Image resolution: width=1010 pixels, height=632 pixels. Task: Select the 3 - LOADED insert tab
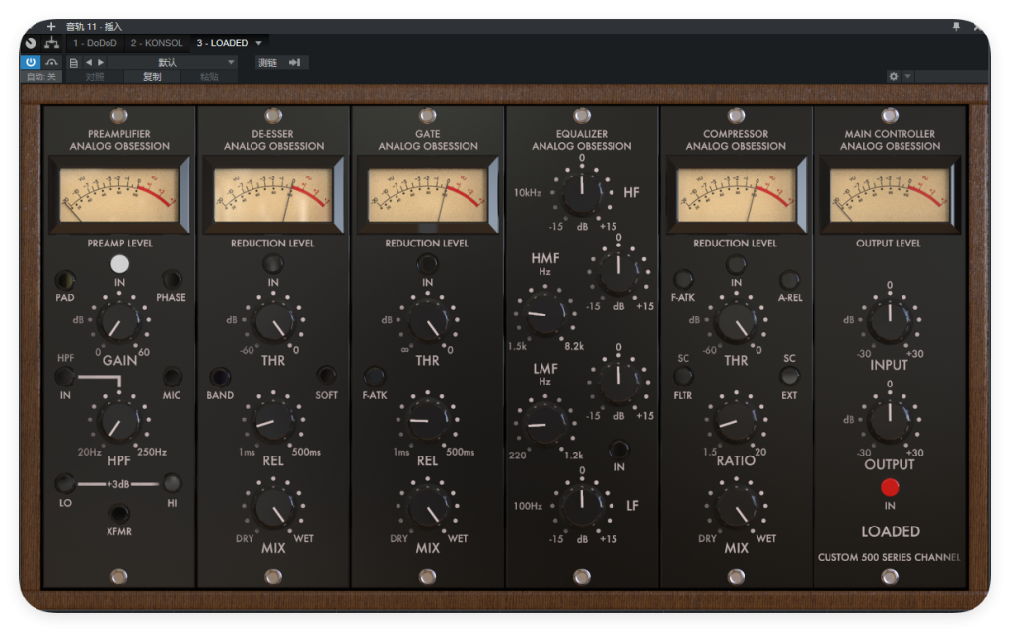pos(222,43)
